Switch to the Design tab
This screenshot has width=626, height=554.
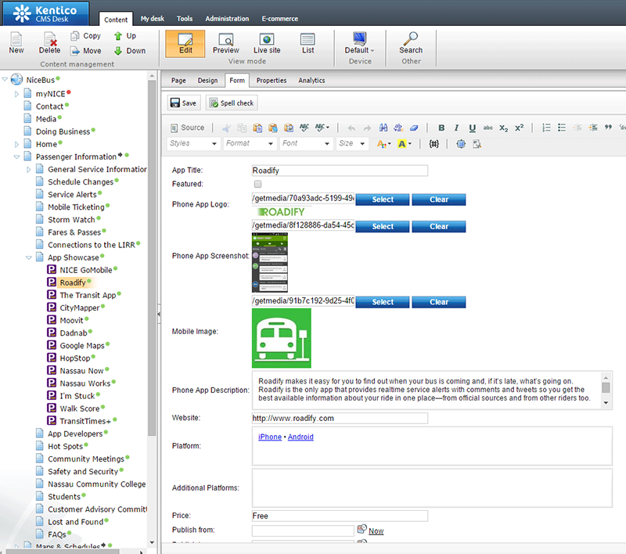207,81
